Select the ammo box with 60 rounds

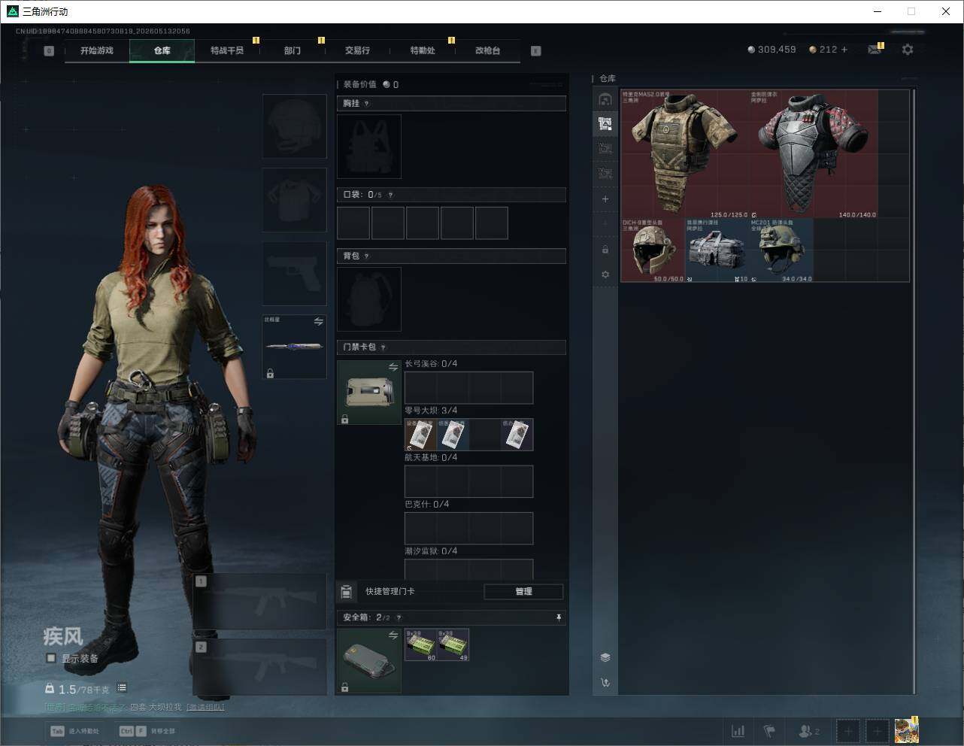pos(421,645)
